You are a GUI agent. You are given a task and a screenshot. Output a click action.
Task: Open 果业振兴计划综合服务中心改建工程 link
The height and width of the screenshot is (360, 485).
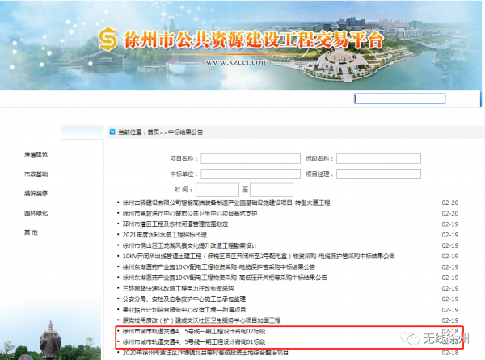[184, 310]
